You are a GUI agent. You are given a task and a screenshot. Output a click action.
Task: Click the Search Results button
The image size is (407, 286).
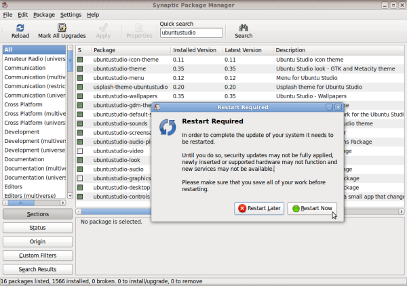37,269
